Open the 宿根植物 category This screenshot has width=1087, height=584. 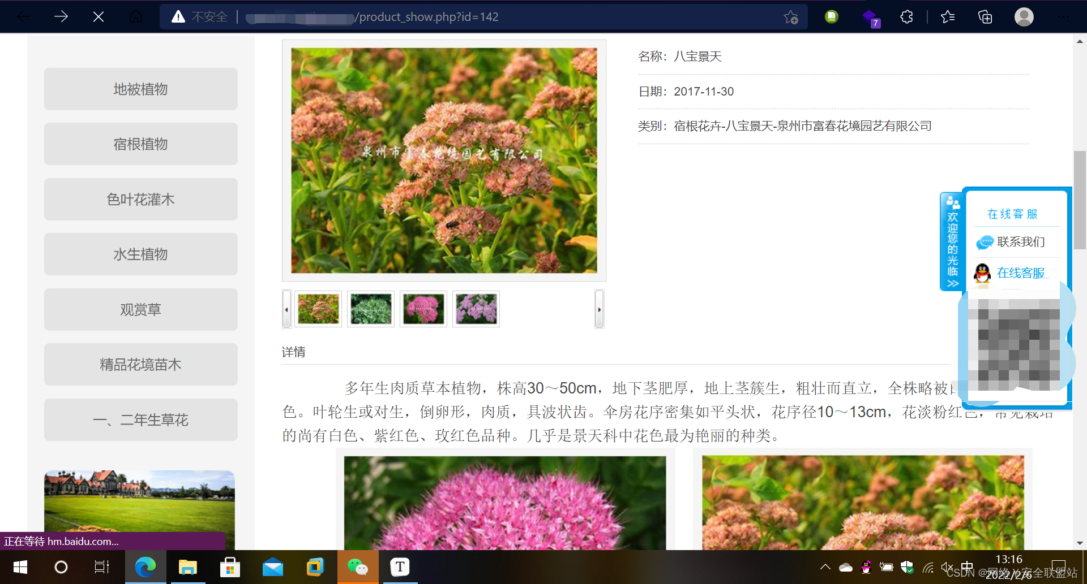pos(141,144)
